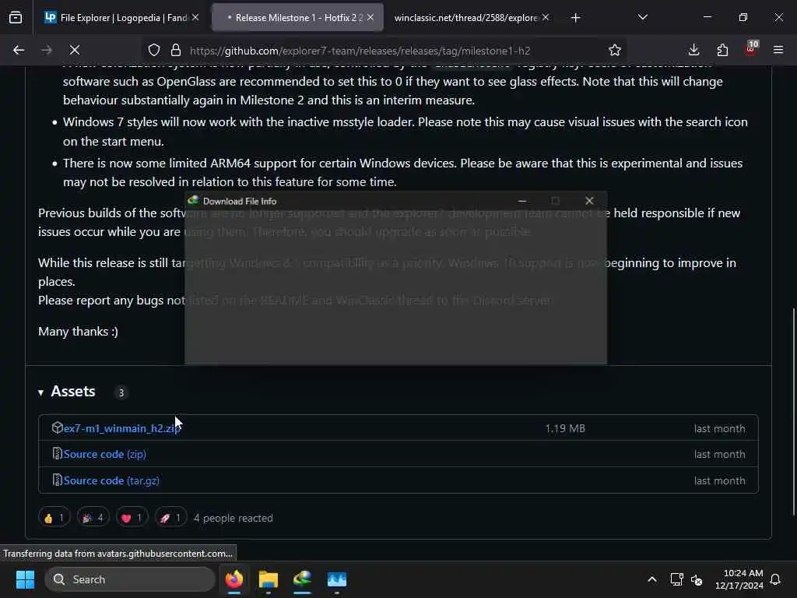Download Source code (tar.gz)
797x598 pixels.
pyautogui.click(x=111, y=480)
